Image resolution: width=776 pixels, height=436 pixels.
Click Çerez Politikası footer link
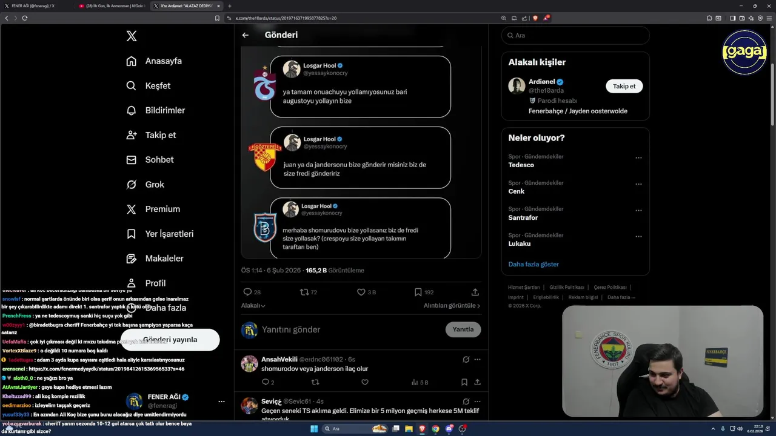tap(610, 288)
